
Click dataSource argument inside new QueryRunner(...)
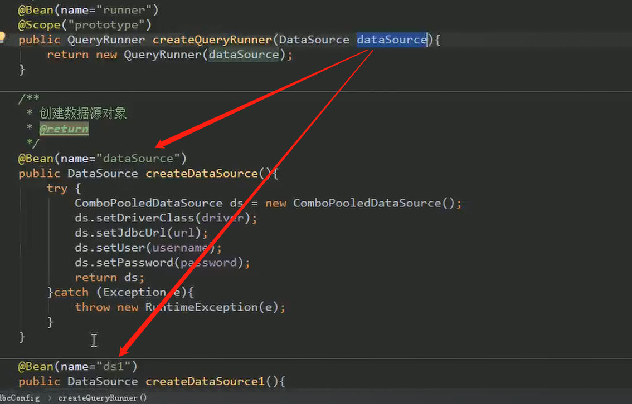244,55
